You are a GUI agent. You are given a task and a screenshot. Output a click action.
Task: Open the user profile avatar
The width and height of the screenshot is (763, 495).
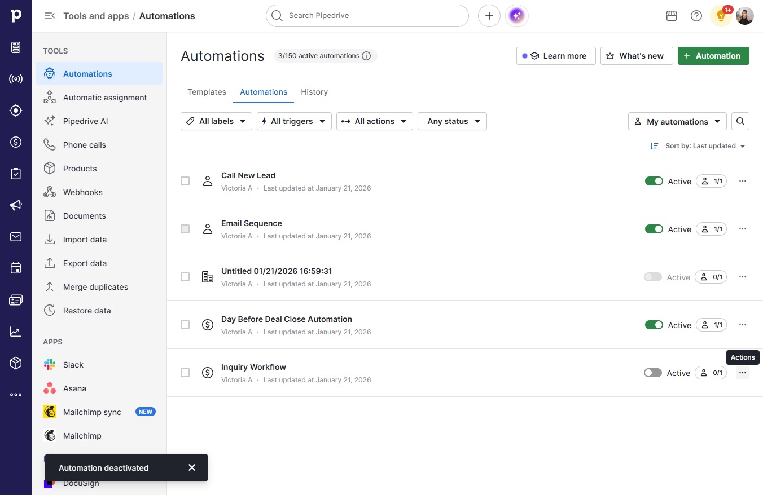[x=745, y=16]
